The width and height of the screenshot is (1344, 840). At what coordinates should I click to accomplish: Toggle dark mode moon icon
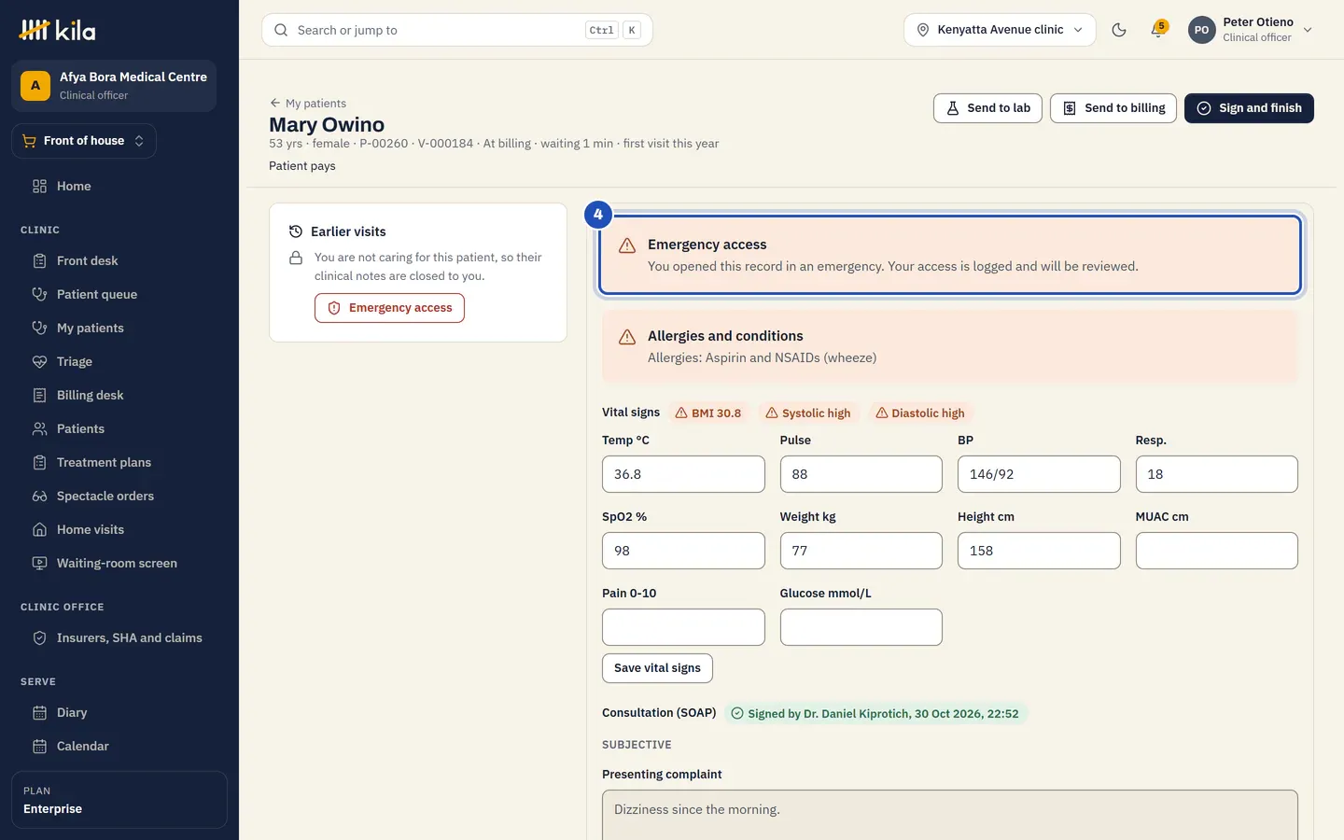1119,30
